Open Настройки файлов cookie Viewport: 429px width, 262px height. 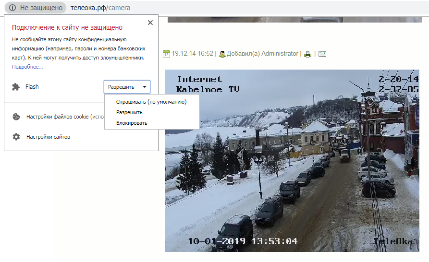pyautogui.click(x=58, y=117)
